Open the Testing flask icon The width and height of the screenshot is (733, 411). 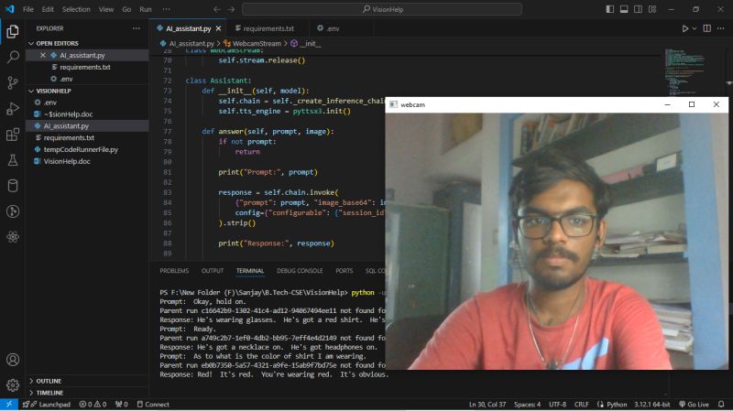click(13, 160)
